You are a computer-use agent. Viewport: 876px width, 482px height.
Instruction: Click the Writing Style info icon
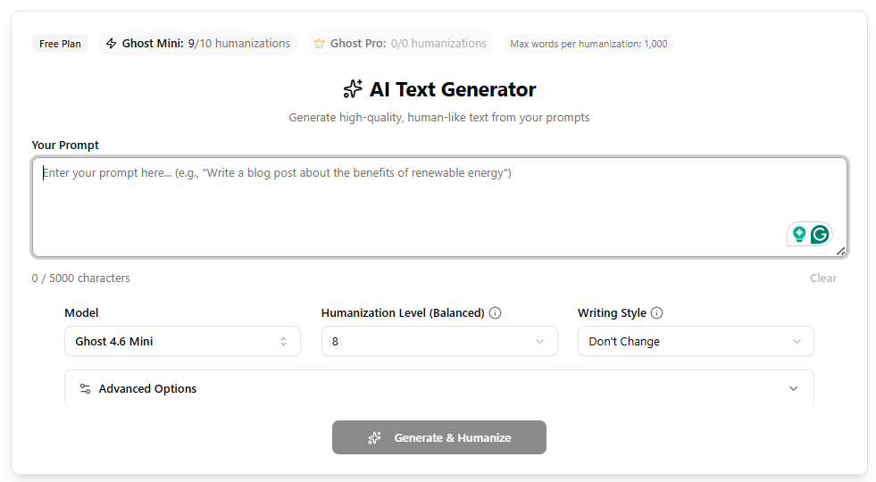[657, 312]
